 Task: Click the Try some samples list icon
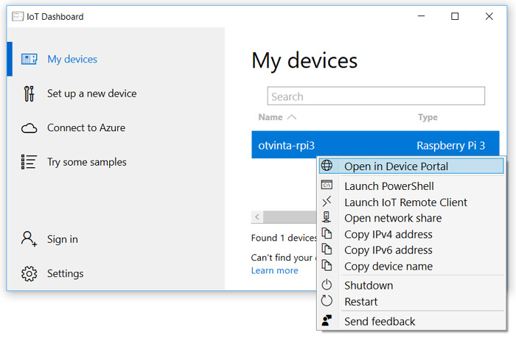[29, 162]
